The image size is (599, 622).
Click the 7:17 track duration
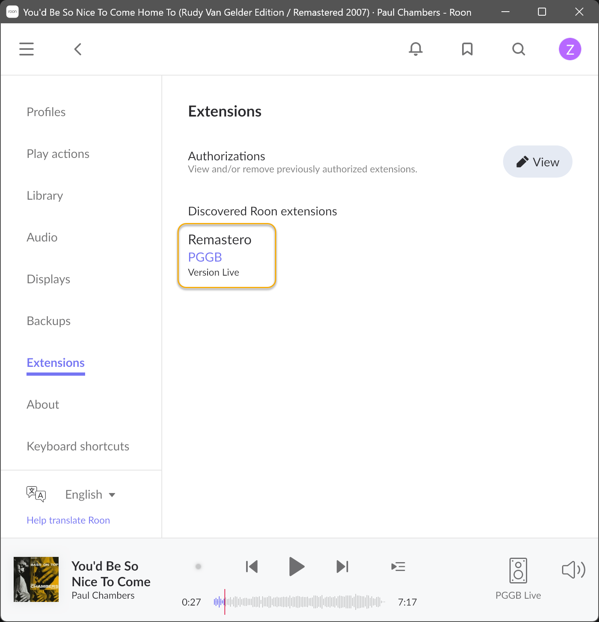pyautogui.click(x=407, y=602)
